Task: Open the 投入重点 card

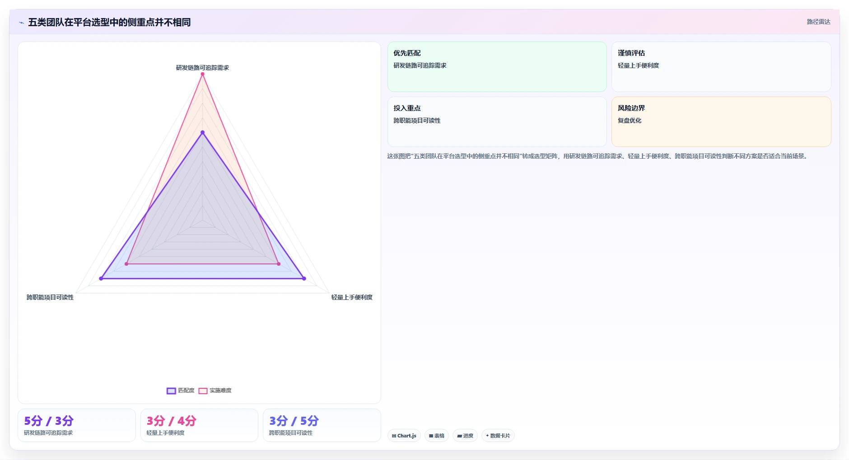Action: [497, 122]
